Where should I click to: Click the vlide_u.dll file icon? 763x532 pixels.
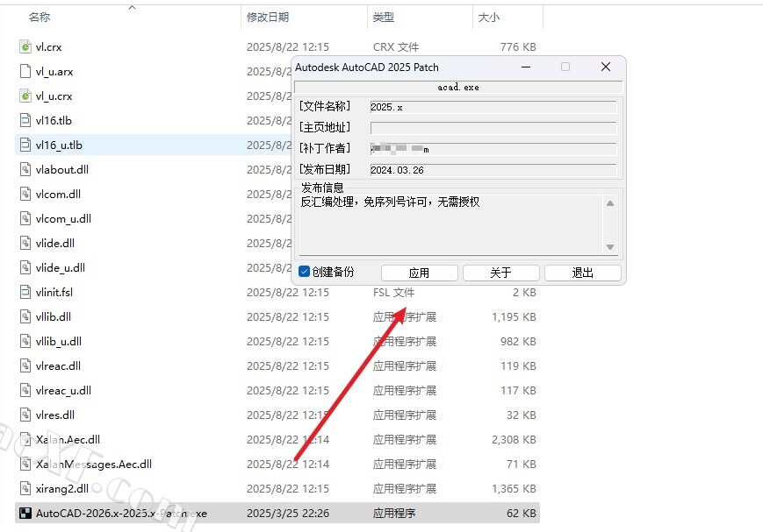[x=25, y=267]
